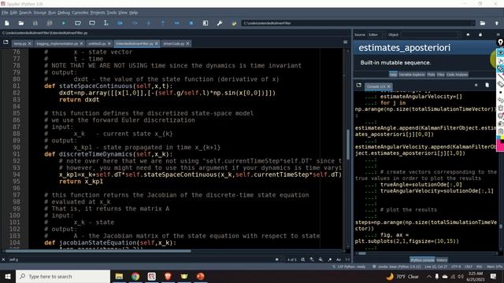Open Chrome from the taskbar
This screenshot has height=283, width=504.
tap(135, 276)
